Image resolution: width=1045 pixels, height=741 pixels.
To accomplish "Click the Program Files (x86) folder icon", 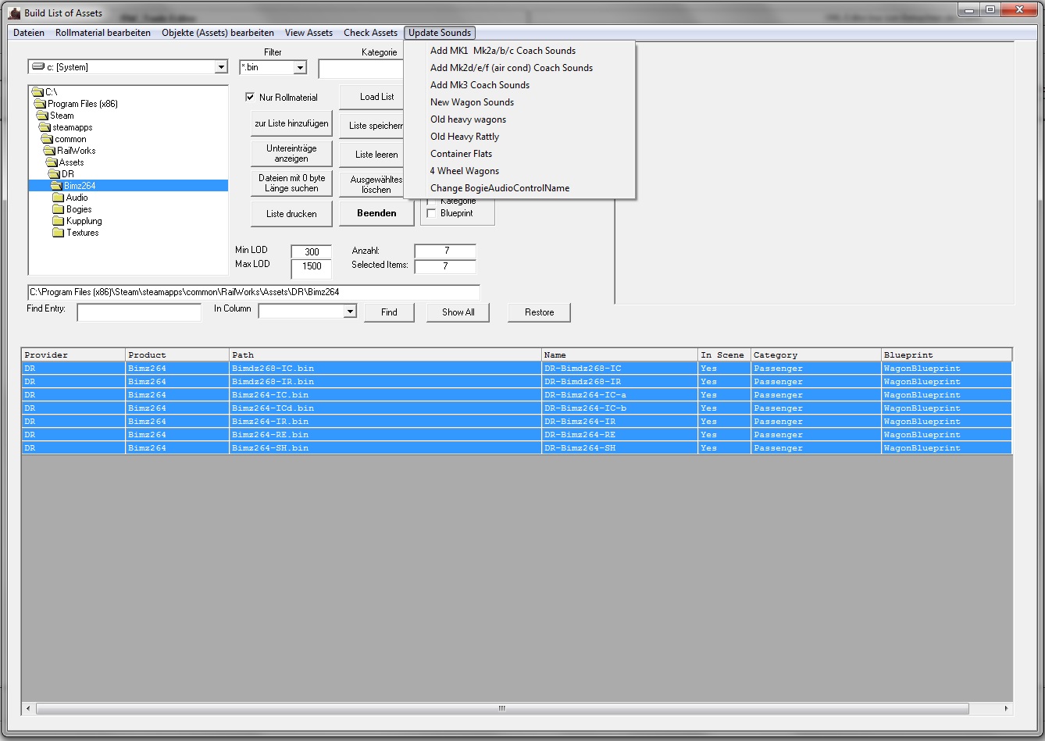I will coord(39,104).
